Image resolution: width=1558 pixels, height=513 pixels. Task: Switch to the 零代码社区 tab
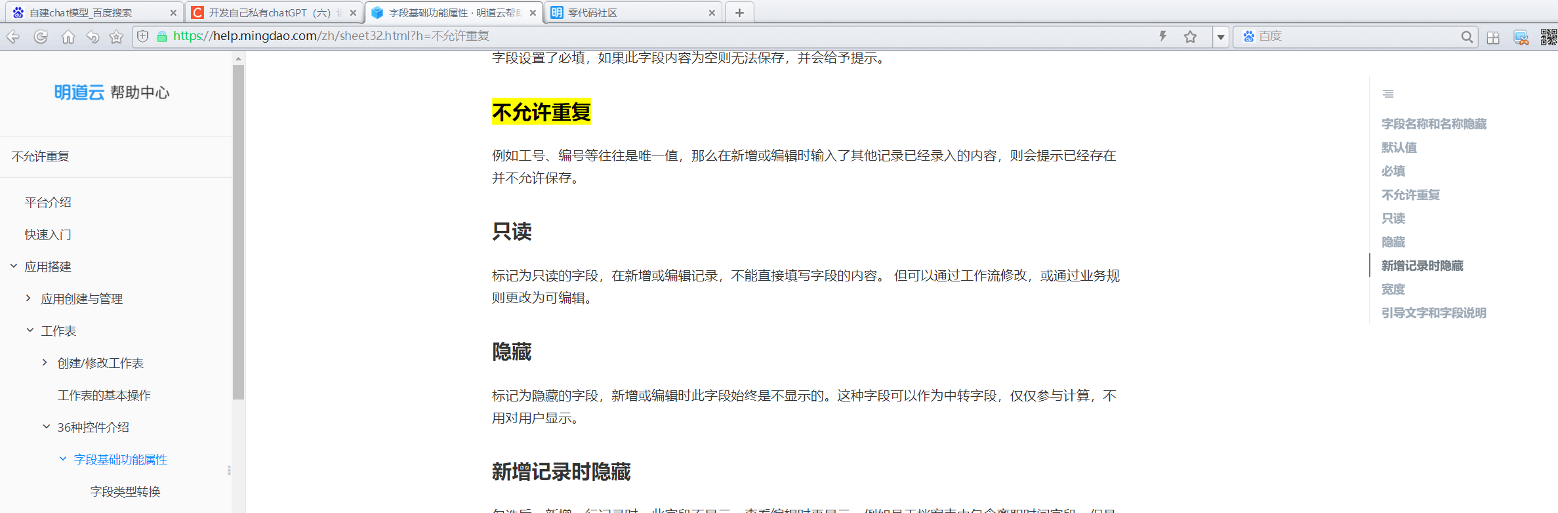click(633, 12)
